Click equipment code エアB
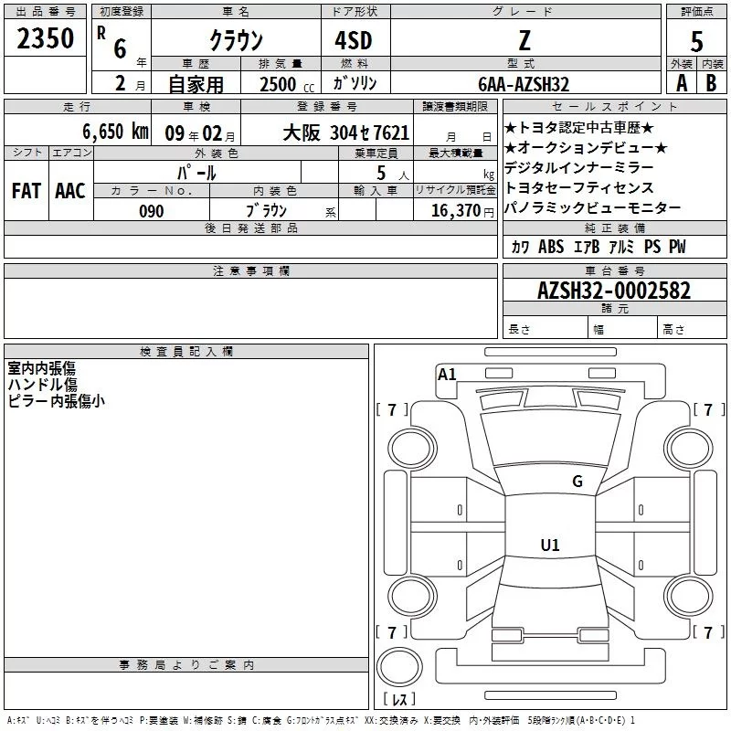Image resolution: width=731 pixels, height=731 pixels. [x=586, y=247]
